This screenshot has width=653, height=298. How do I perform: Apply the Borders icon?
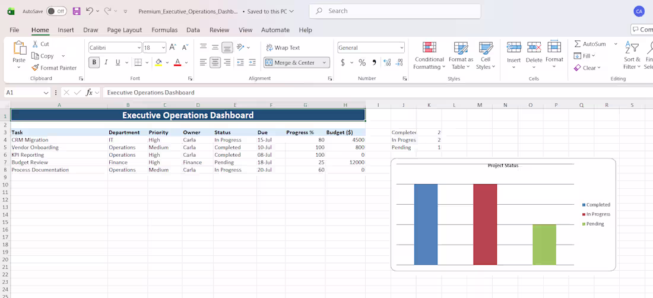(x=138, y=62)
